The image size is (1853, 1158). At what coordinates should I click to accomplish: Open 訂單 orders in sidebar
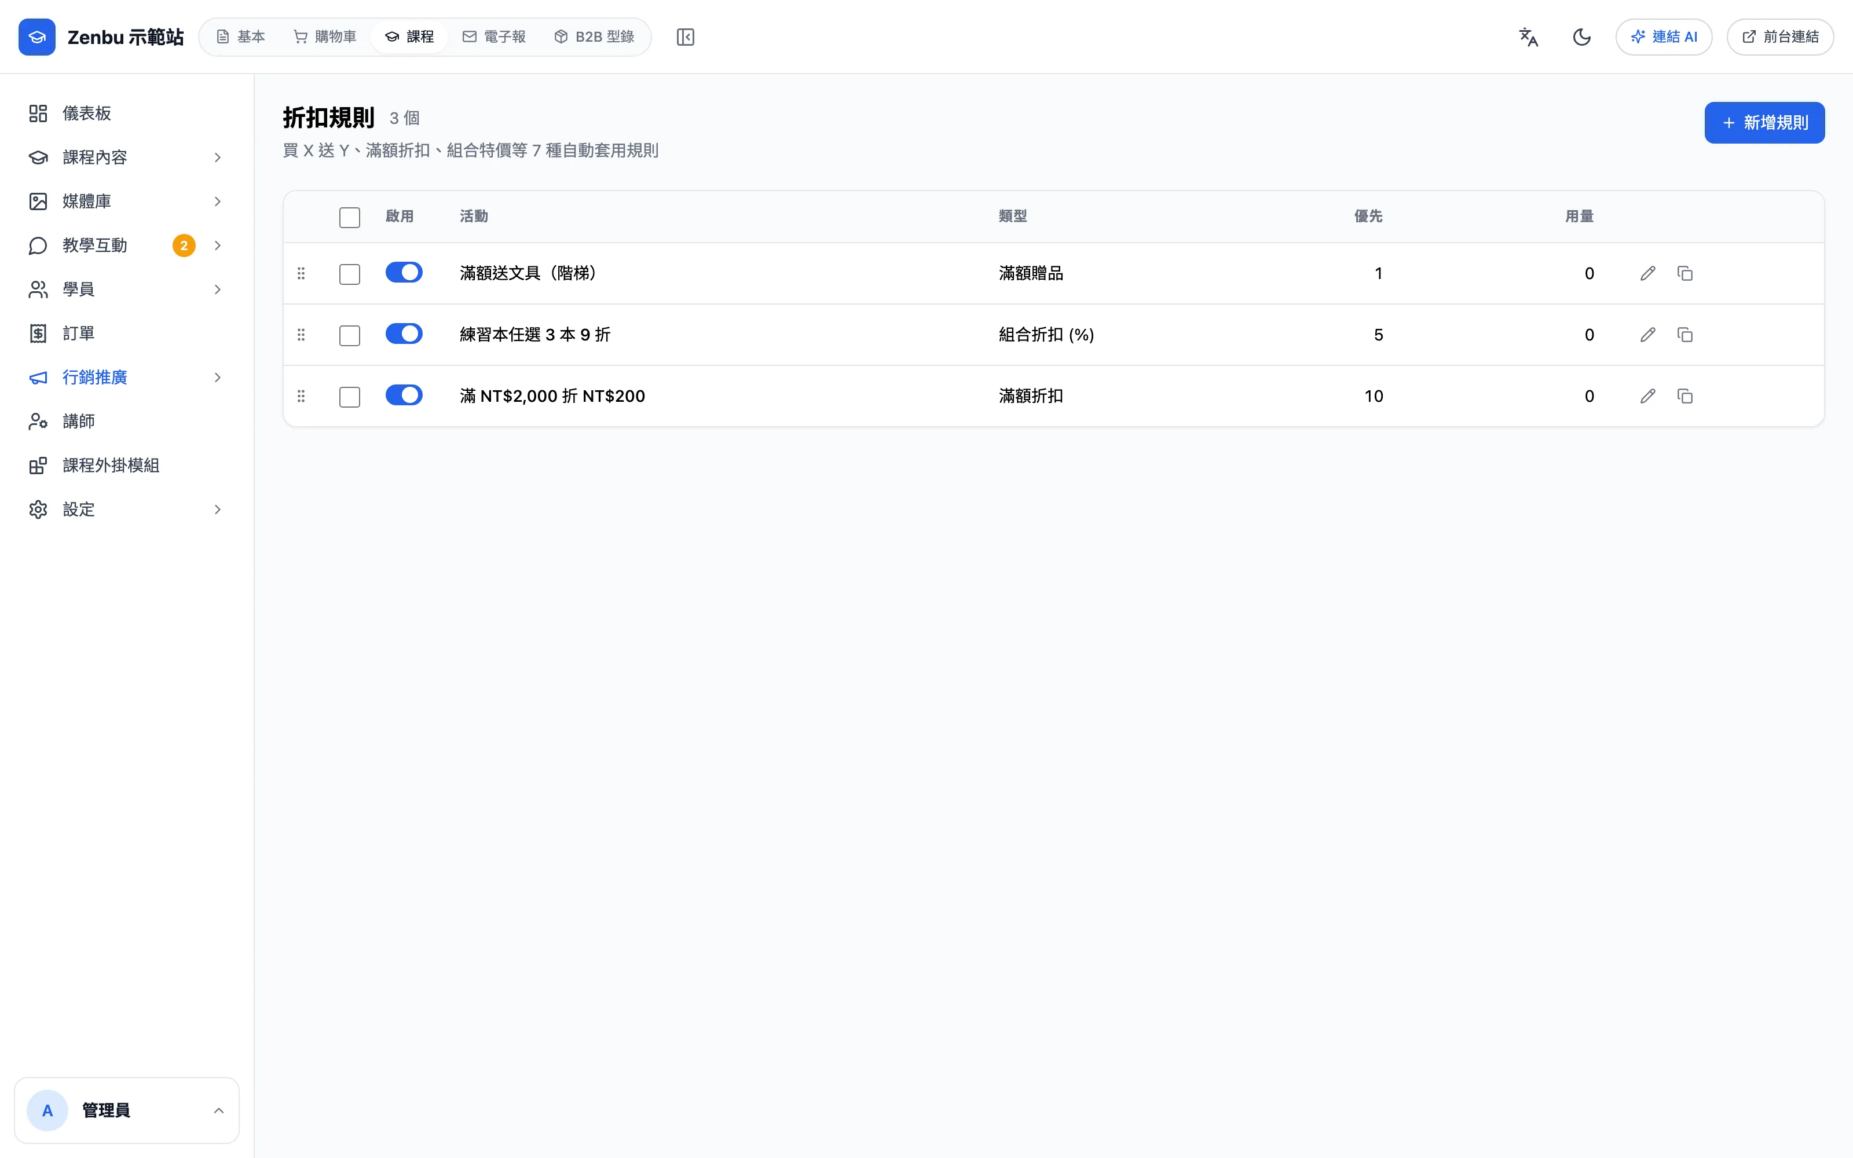(x=126, y=333)
